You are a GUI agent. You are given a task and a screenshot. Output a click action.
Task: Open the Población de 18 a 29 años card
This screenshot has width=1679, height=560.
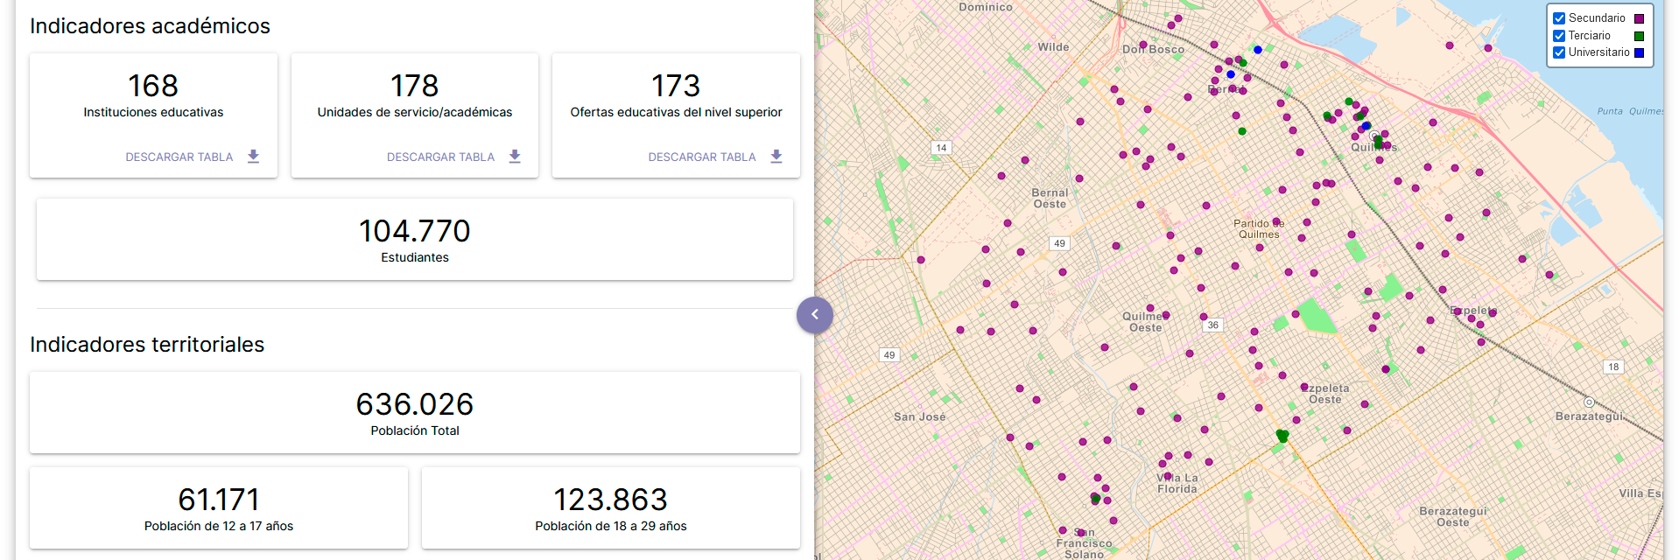pyautogui.click(x=610, y=508)
